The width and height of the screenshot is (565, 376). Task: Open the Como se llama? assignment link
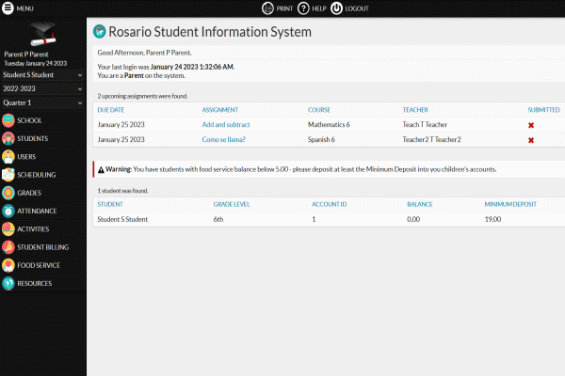tap(224, 140)
